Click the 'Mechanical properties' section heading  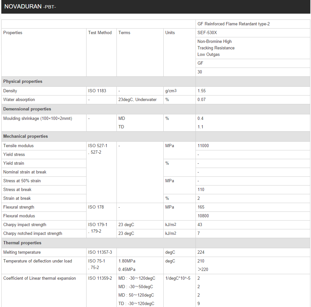point(25,136)
